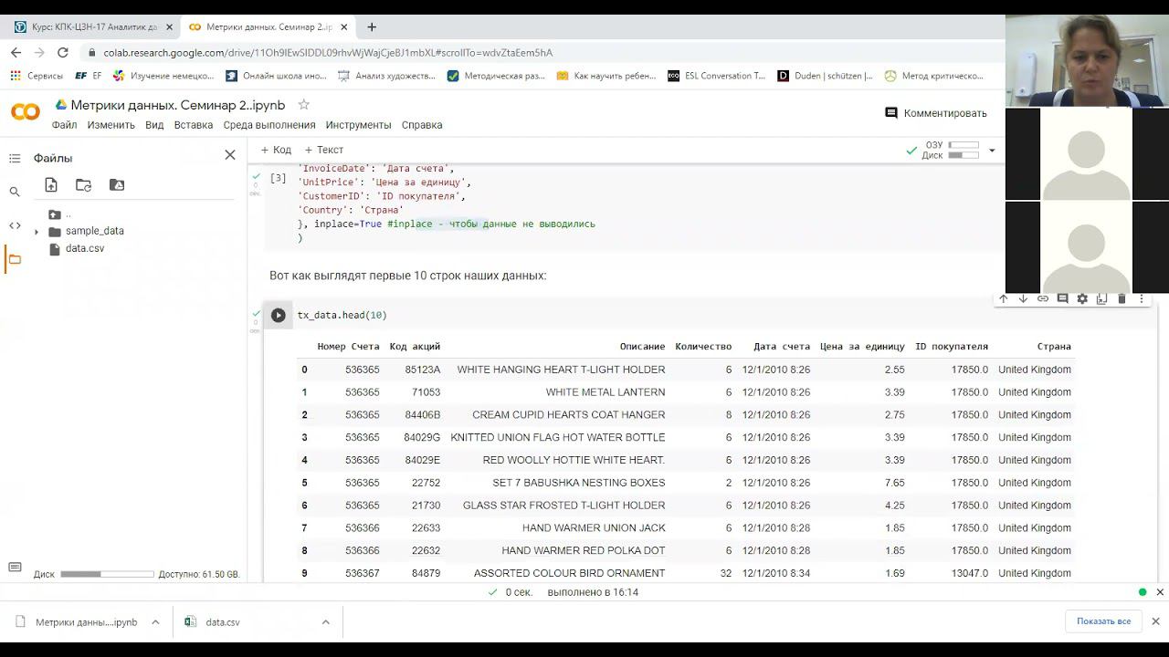Viewport: 1169px width, 657px height.
Task: Open the Инструменты menu
Action: click(x=358, y=125)
